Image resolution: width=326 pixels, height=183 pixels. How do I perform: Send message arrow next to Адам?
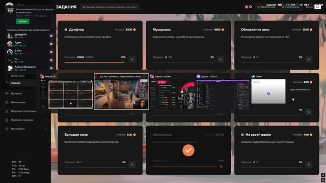(x=51, y=44)
